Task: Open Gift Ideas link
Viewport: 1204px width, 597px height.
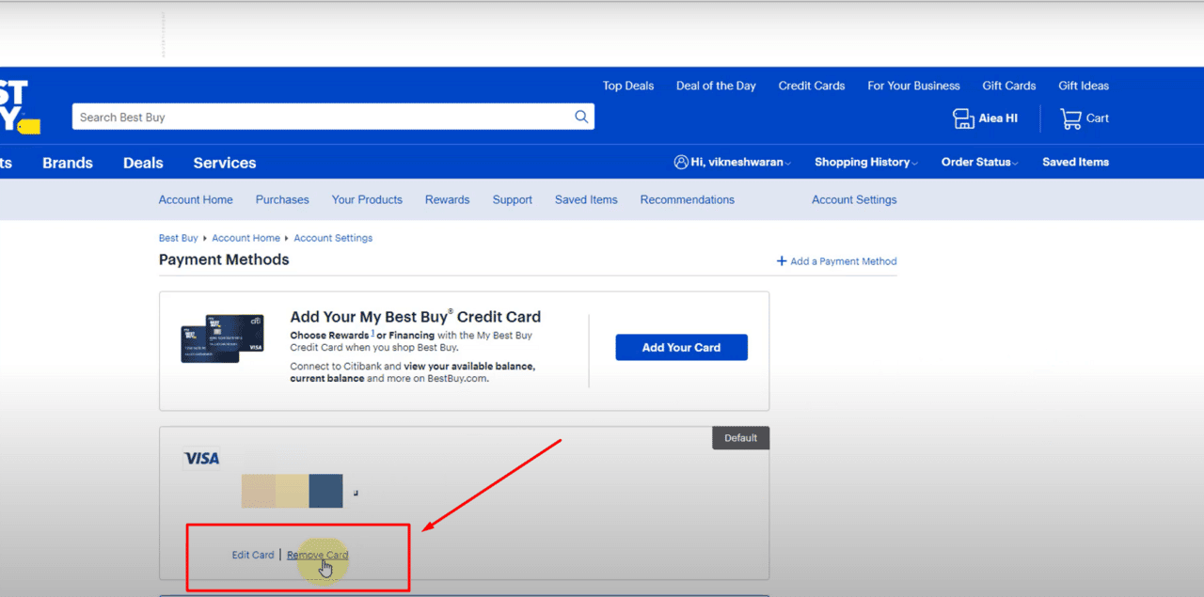Action: [1084, 86]
